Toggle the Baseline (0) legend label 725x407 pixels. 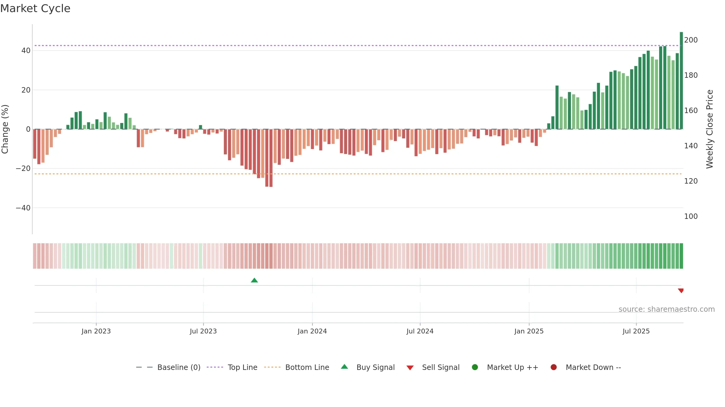pyautogui.click(x=179, y=367)
